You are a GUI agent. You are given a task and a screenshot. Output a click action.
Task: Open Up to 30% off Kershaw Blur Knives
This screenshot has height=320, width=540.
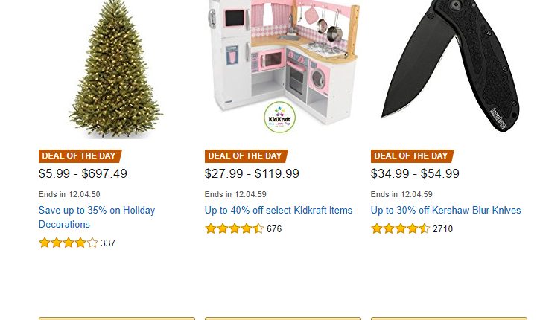[445, 211]
